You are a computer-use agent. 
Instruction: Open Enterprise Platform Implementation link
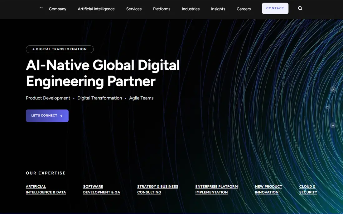tap(217, 189)
